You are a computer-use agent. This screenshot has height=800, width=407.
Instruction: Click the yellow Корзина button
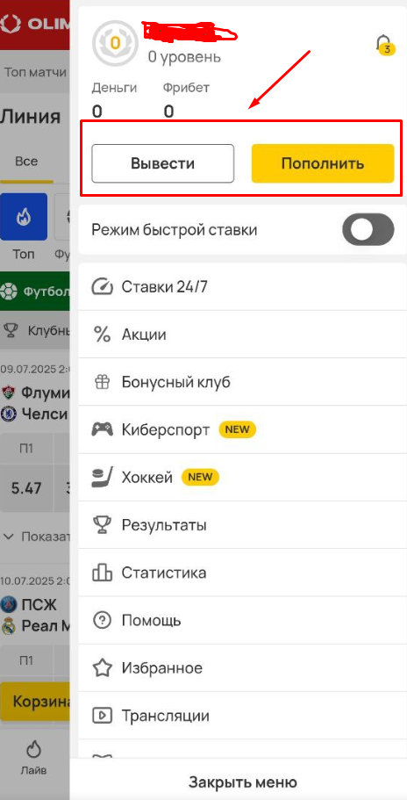(x=34, y=702)
